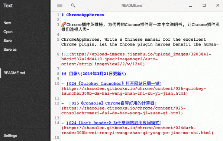The width and height of the screenshot is (223, 141).
Task: Select the README.md file tab in sidebar
Action: click(x=14, y=73)
